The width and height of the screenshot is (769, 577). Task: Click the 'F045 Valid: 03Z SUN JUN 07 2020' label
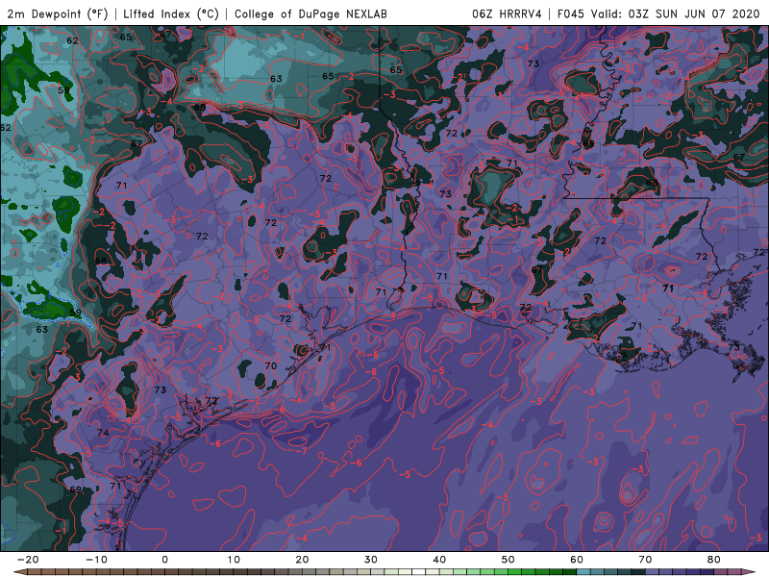(658, 14)
